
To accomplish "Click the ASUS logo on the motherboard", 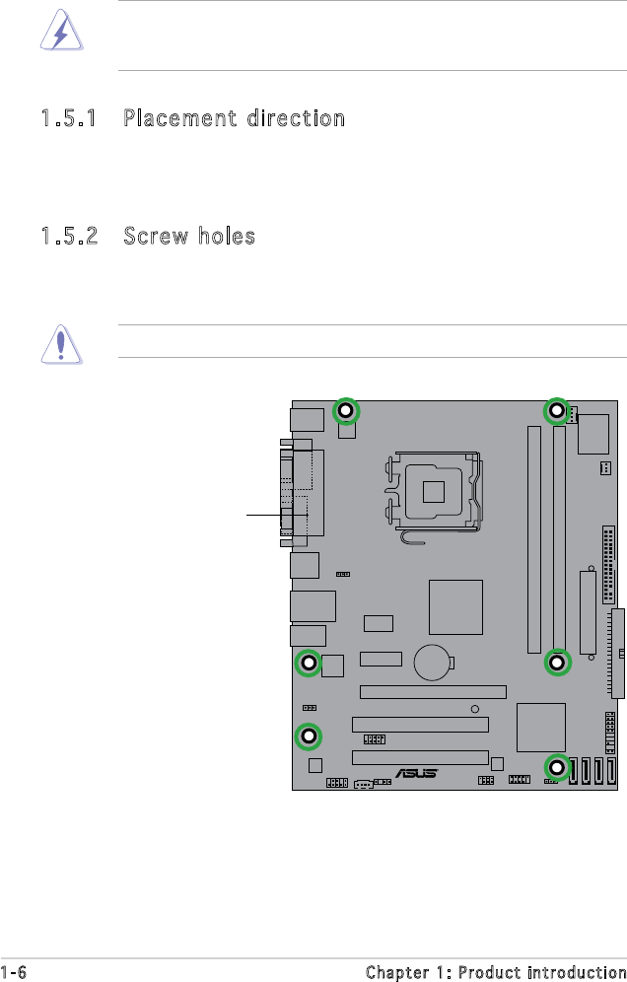I will [417, 773].
